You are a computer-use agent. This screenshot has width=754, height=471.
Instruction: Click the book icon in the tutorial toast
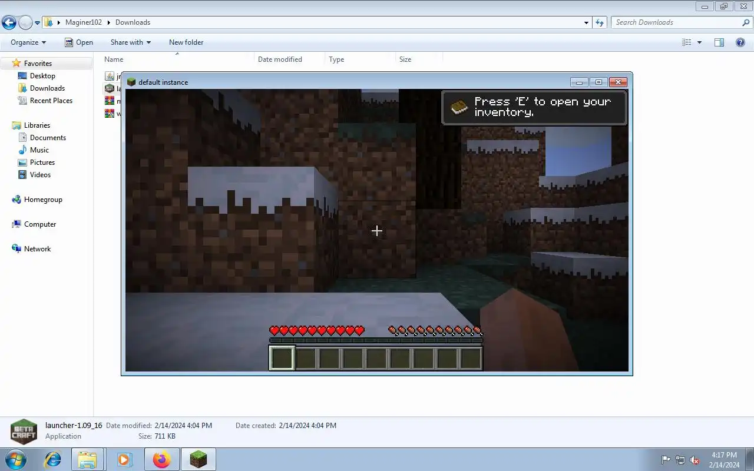click(x=459, y=107)
